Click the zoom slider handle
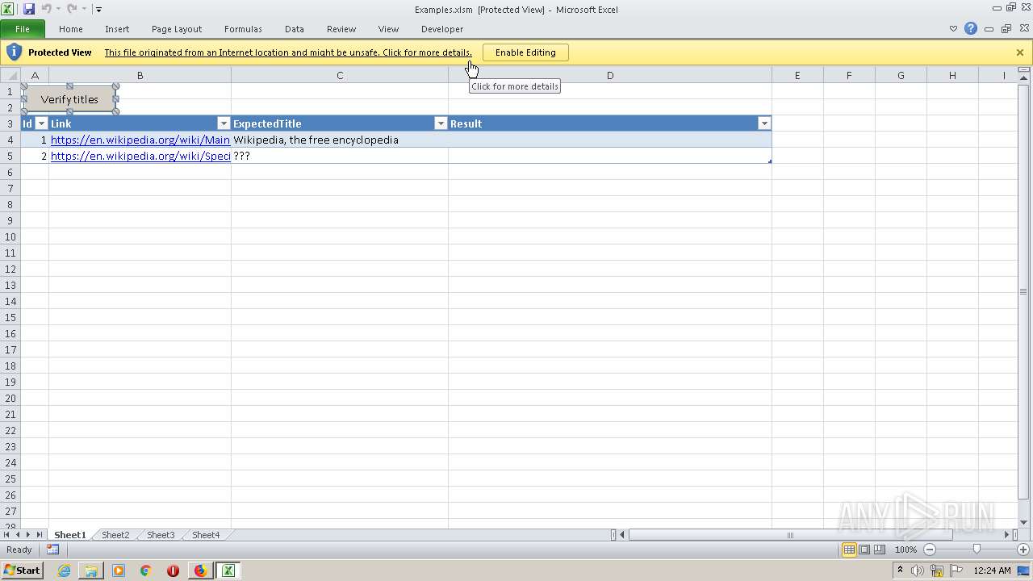 977,550
